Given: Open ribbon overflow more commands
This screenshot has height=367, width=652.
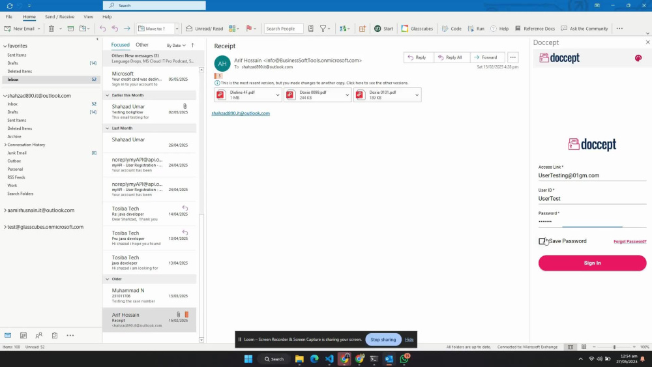Looking at the screenshot, I should [619, 29].
